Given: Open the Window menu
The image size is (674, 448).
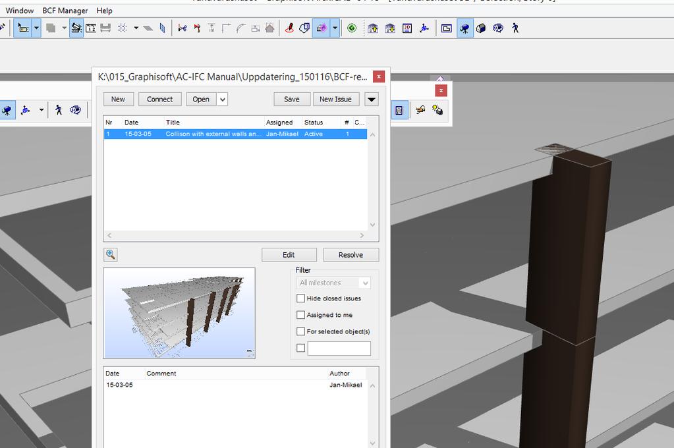Looking at the screenshot, I should tap(19, 11).
